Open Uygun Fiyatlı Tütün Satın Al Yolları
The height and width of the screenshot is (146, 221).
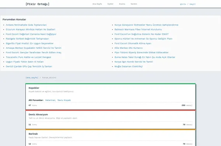(x=25, y=62)
